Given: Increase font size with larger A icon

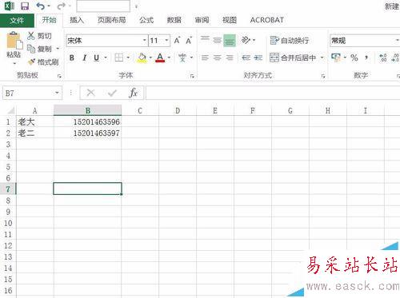Looking at the screenshot, I should [178, 41].
